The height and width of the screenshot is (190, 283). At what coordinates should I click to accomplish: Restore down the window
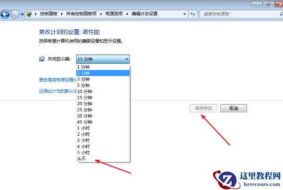click(x=268, y=4)
